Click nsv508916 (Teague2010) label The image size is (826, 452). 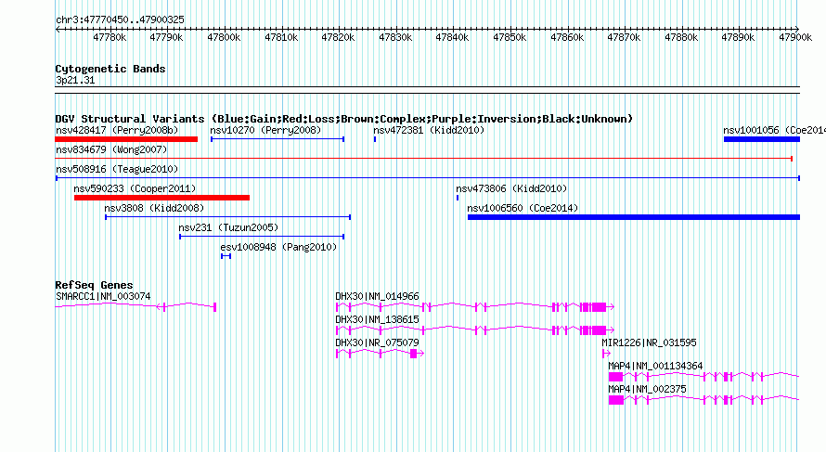(x=117, y=169)
